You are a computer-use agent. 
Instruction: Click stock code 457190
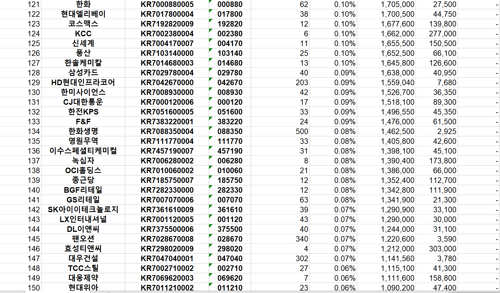coord(230,151)
